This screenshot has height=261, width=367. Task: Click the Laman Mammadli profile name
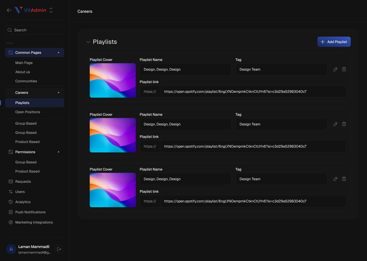point(34,247)
